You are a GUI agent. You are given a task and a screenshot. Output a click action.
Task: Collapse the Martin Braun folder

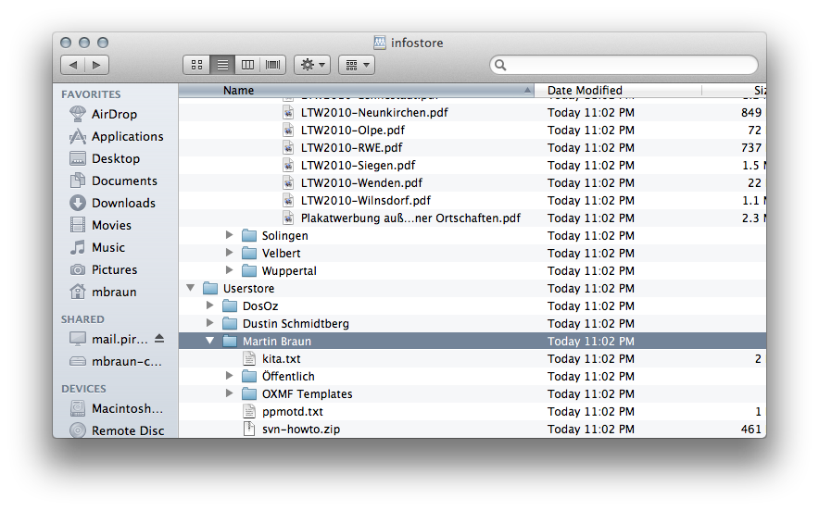tap(210, 342)
